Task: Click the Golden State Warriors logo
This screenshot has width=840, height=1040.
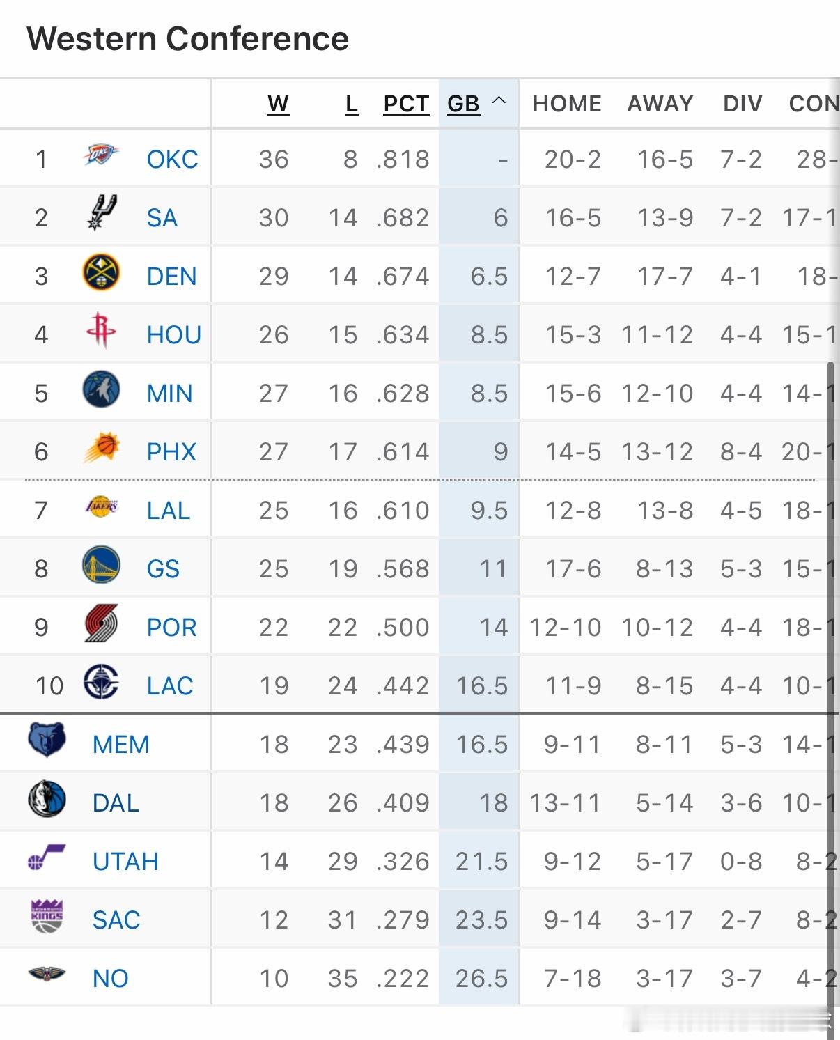Action: click(x=101, y=565)
